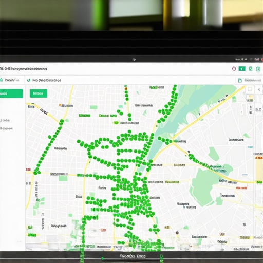Image resolution: width=263 pixels, height=263 pixels.
Task: Click the solid green numbered badge in the header
Action: (242, 69)
